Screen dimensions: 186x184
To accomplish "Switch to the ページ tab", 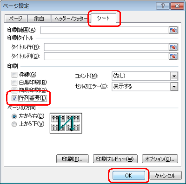I will pyautogui.click(x=16, y=19).
